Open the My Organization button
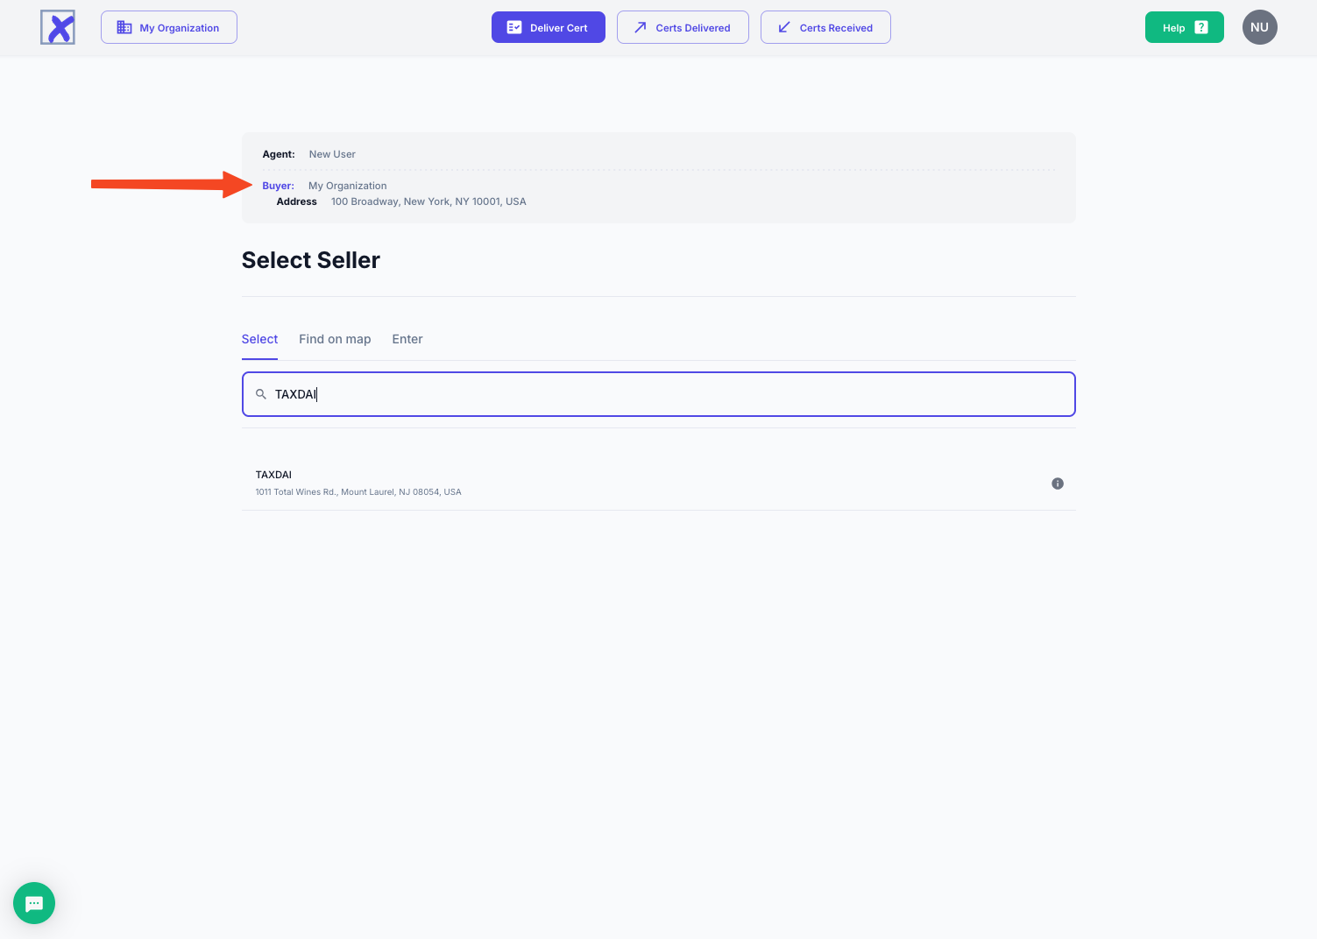Image resolution: width=1317 pixels, height=939 pixels. 169,27
